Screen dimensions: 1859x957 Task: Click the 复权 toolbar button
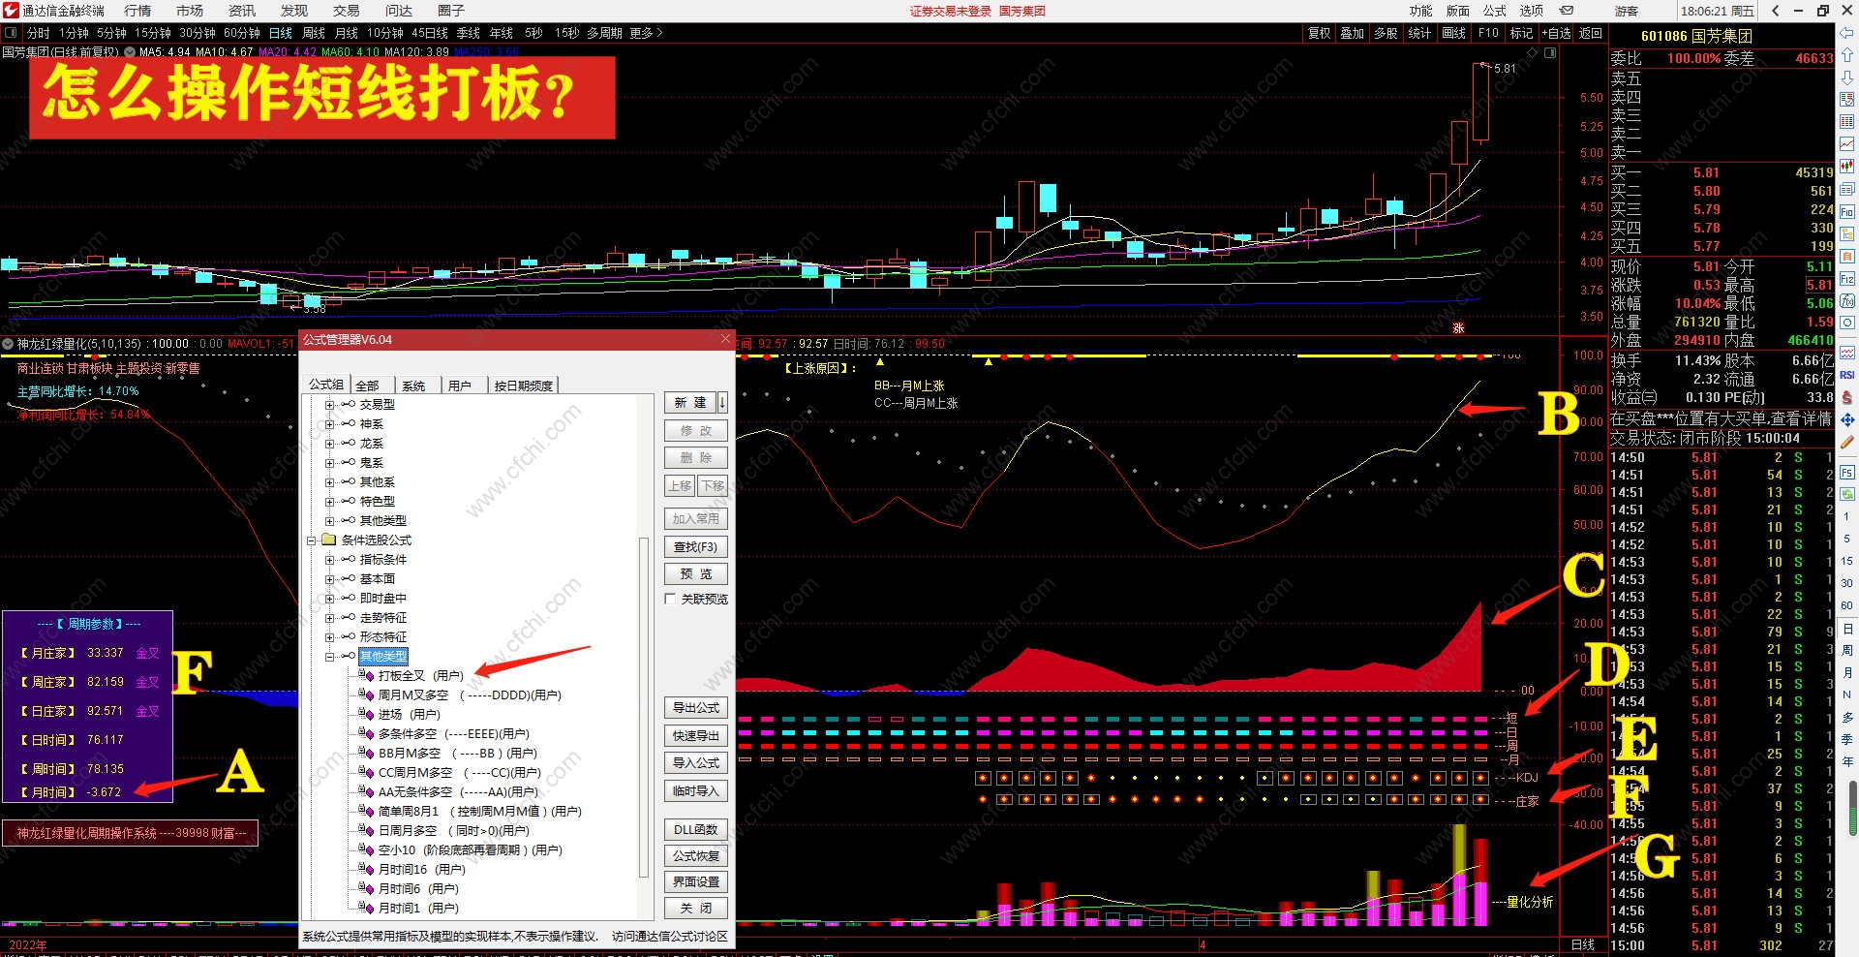pos(1319,33)
